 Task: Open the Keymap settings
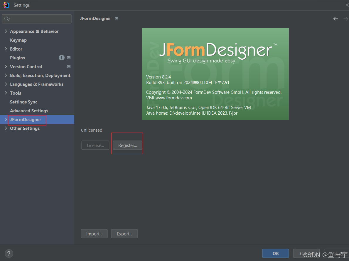(x=18, y=40)
